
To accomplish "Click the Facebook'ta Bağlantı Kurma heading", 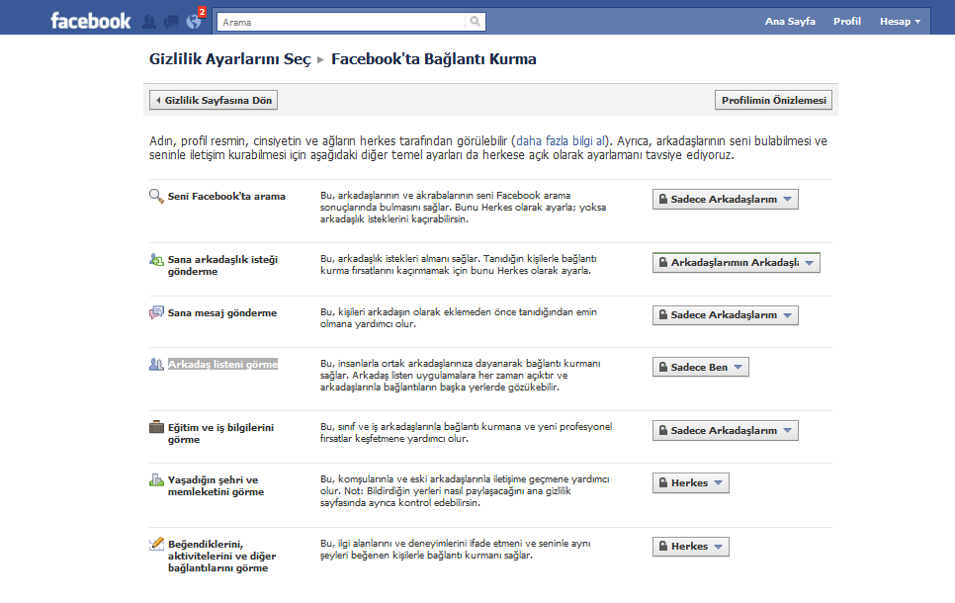I will pos(434,59).
